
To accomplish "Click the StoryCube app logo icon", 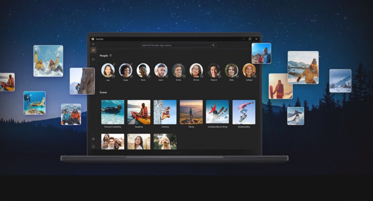I will click(x=93, y=39).
